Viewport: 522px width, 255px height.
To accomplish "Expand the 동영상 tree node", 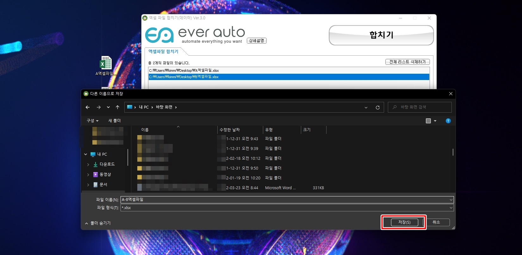I will (88, 175).
